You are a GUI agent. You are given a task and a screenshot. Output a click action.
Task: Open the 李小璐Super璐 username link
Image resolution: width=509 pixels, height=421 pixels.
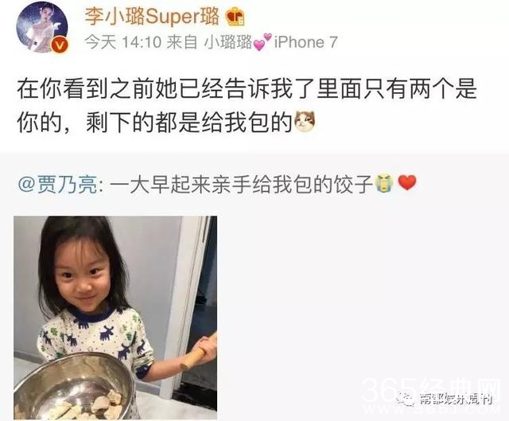pyautogui.click(x=152, y=16)
